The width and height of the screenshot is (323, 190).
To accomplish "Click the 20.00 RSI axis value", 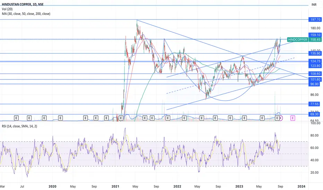I will (315, 172).
